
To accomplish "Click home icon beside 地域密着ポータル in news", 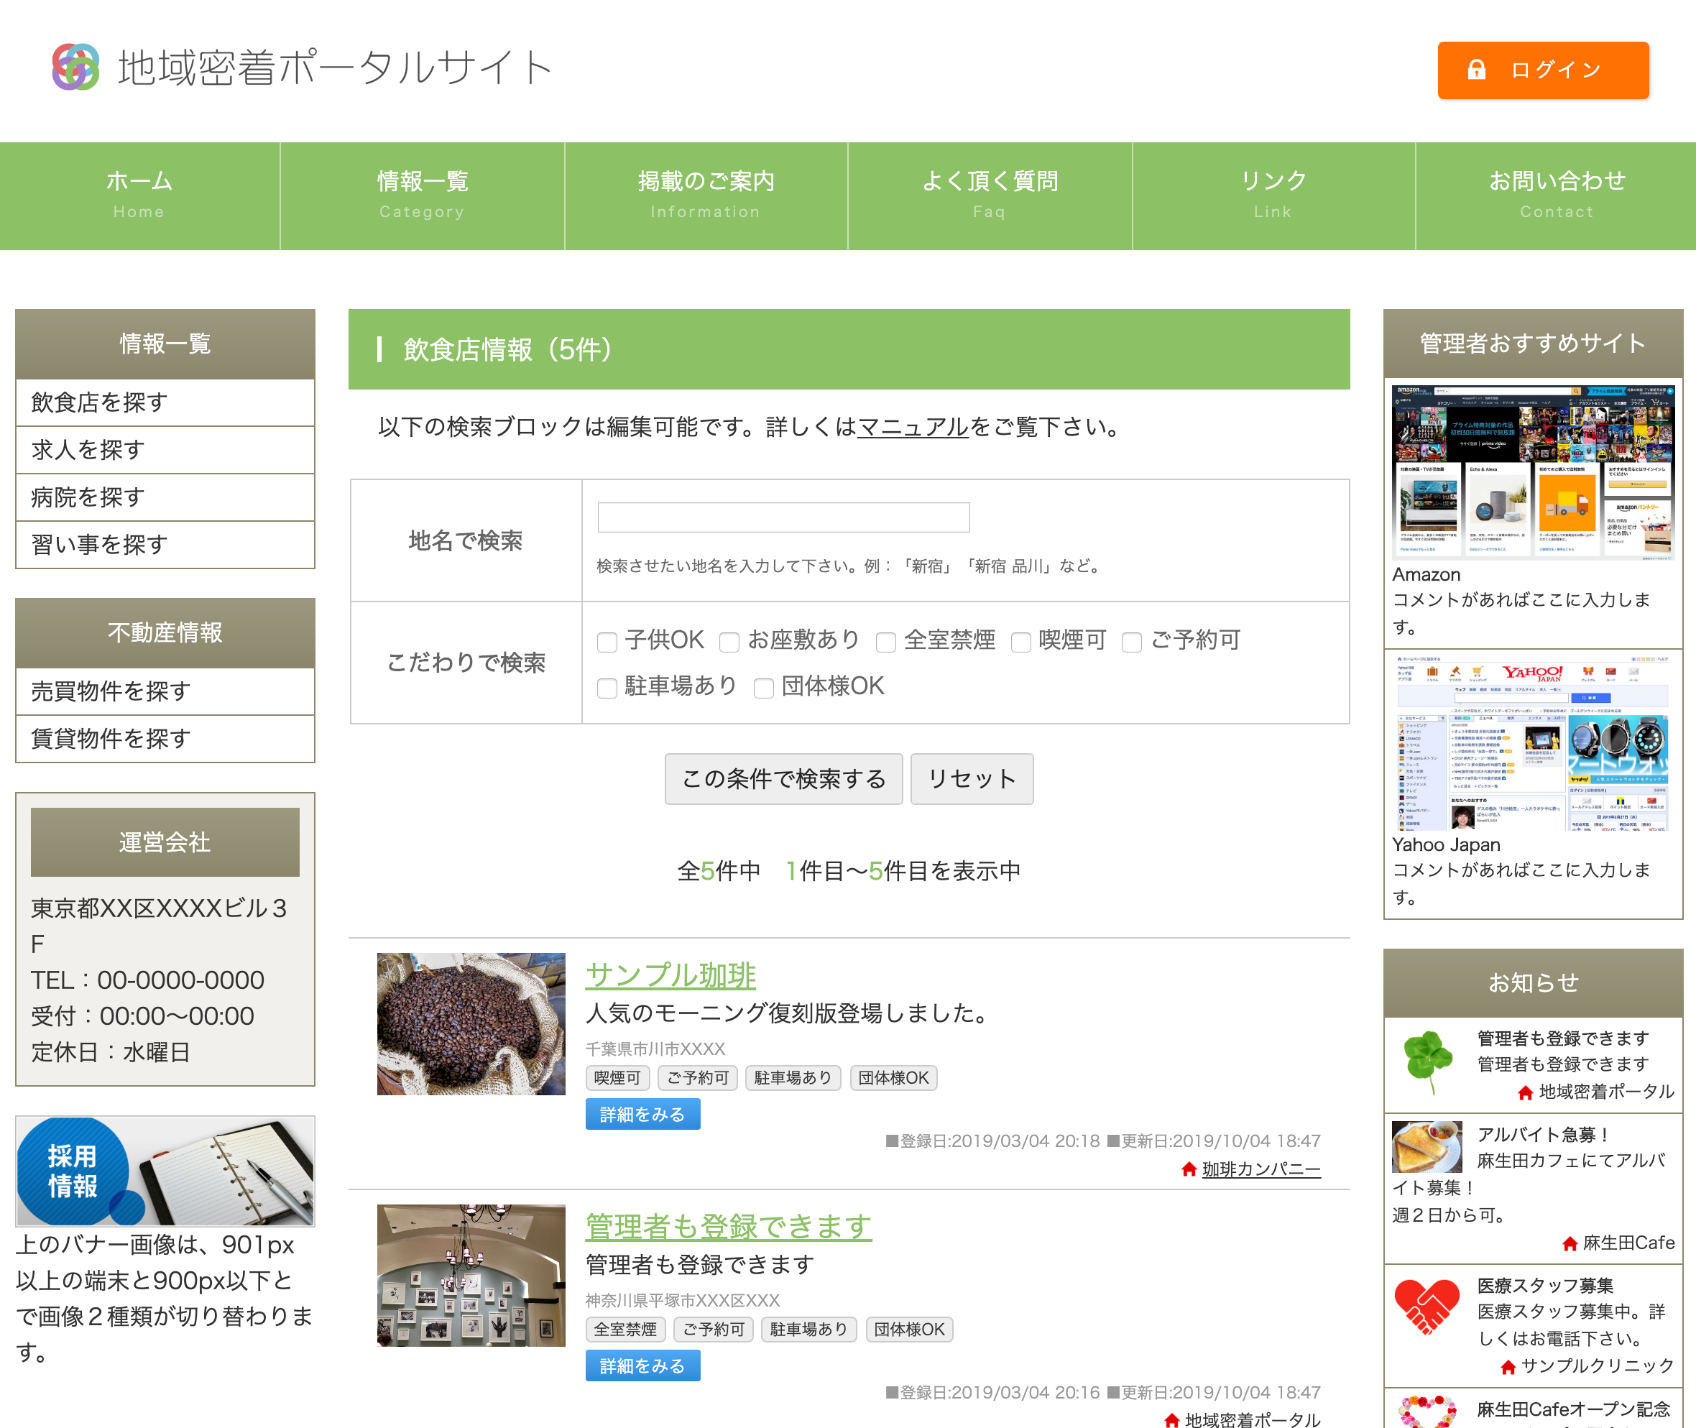I will click(1525, 1093).
